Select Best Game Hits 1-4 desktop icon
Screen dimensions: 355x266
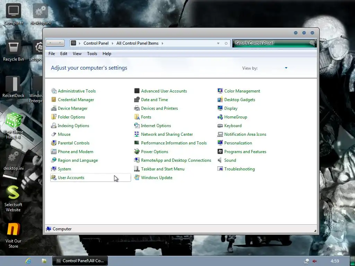pyautogui.click(x=14, y=126)
